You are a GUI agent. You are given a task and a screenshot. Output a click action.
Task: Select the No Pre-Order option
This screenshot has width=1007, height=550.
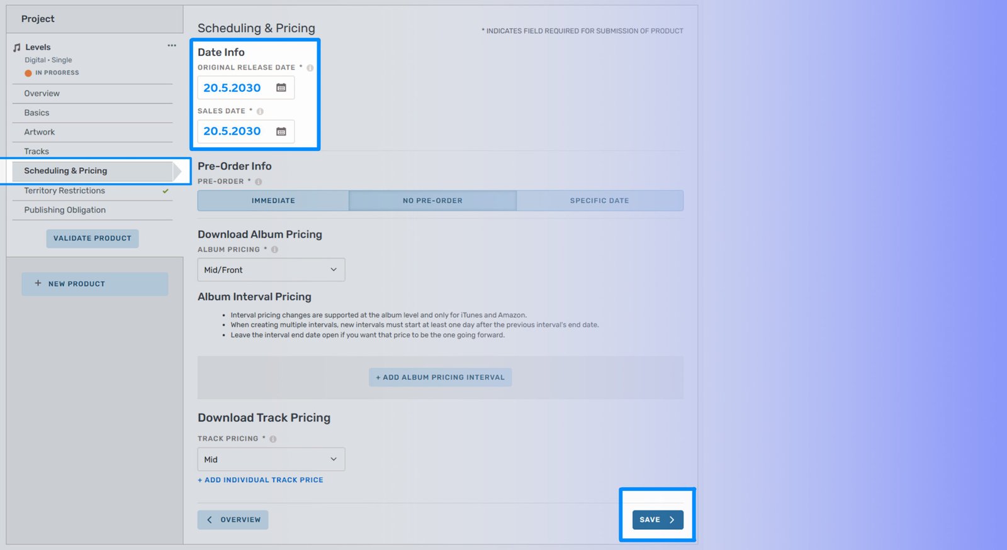pyautogui.click(x=432, y=201)
